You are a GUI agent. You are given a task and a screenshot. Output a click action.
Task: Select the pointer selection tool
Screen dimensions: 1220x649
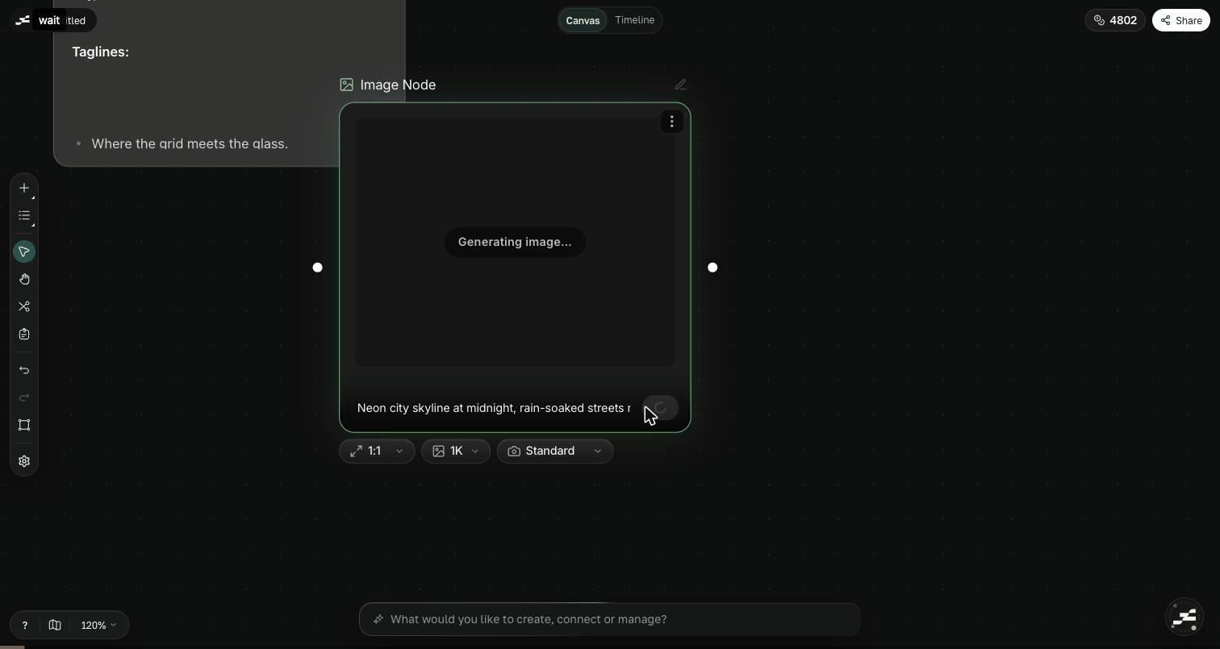click(24, 252)
